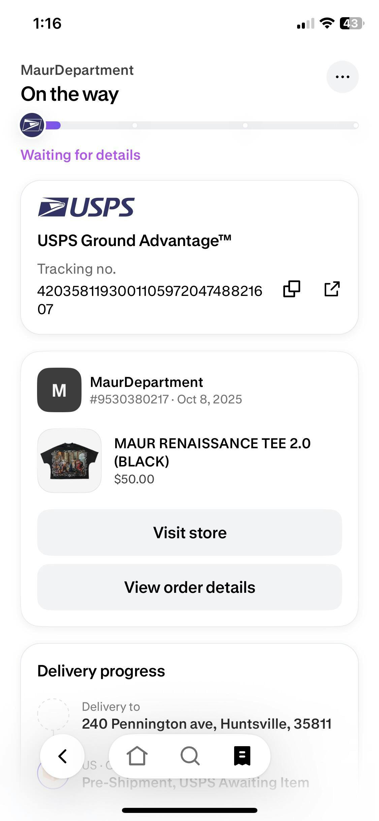Tap the MaurDepartment "M" store avatar
The height and width of the screenshot is (821, 379).
[59, 390]
